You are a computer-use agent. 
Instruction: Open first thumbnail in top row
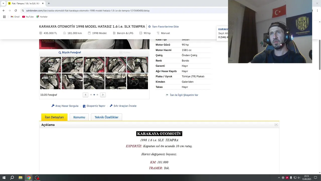[x=50, y=65]
